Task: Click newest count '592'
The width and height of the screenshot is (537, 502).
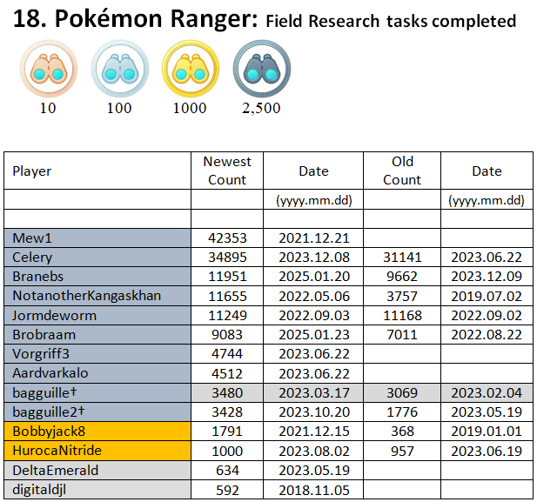Action: 227,490
